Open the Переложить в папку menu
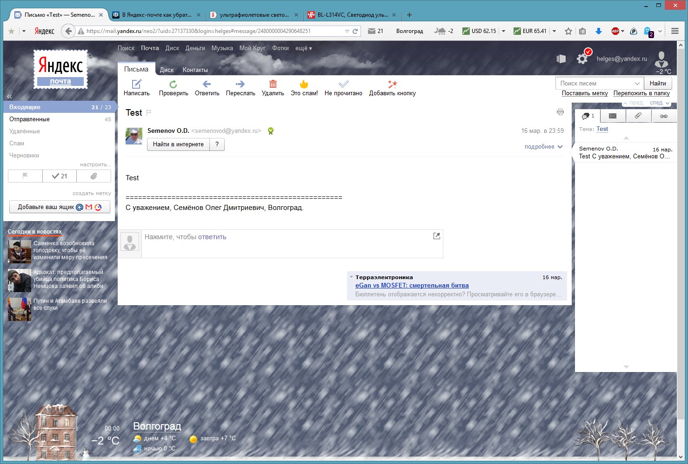The image size is (688, 464). 641,93
